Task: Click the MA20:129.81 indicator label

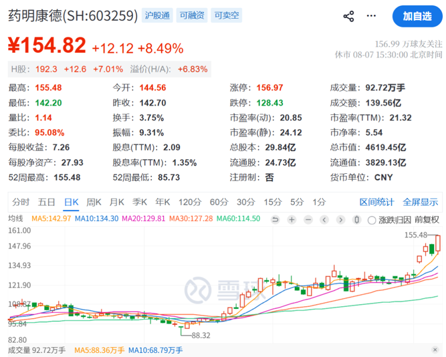Action: (144, 219)
